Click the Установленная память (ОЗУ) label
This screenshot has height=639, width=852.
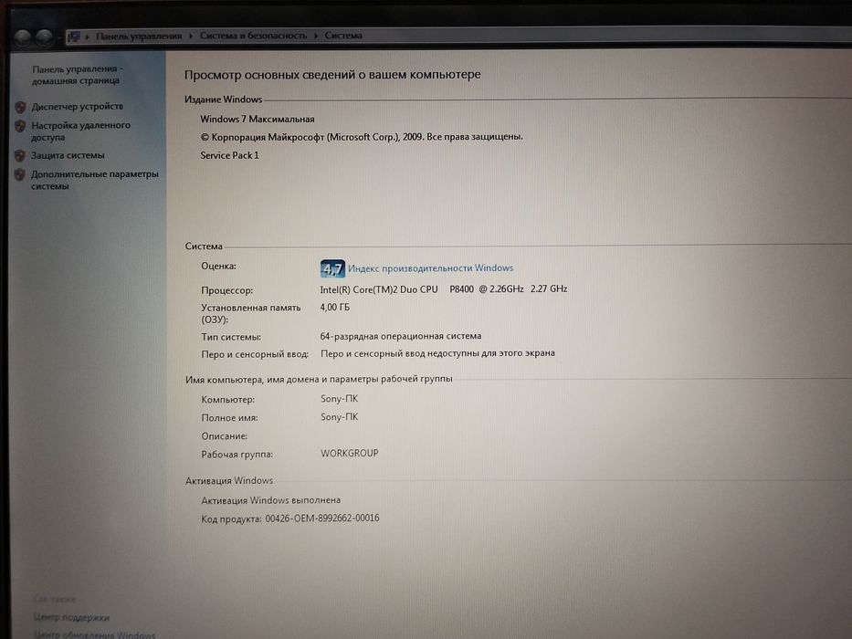pyautogui.click(x=250, y=313)
